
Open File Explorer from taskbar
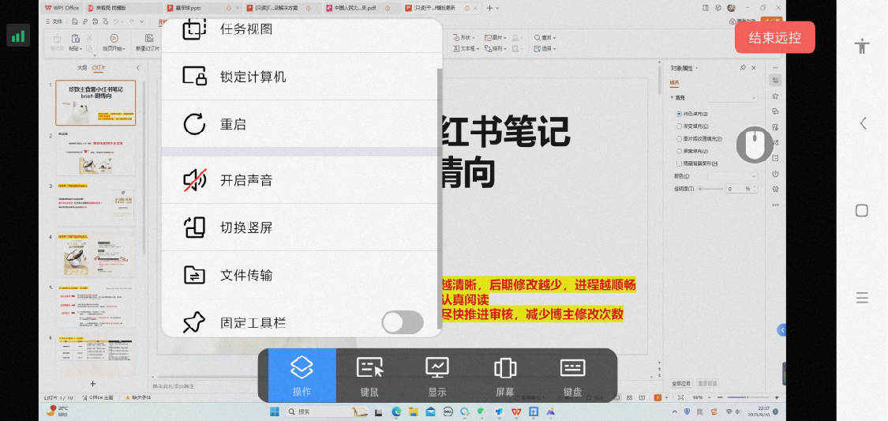tap(414, 412)
